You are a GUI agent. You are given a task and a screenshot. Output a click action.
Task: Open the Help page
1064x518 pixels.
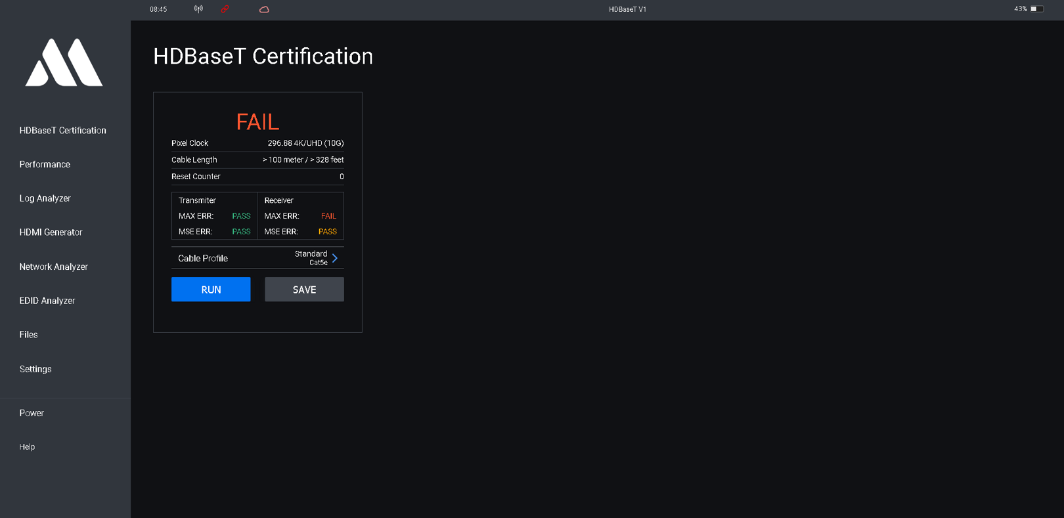pyautogui.click(x=27, y=447)
